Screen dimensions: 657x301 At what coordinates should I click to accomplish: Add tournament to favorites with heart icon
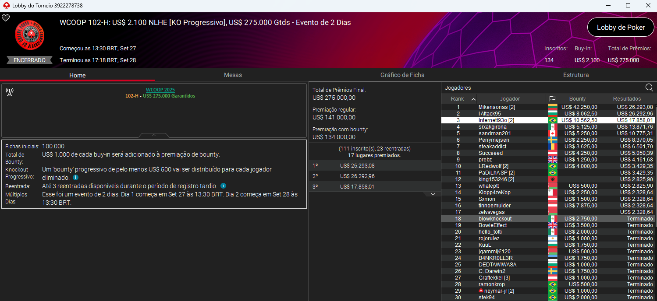tap(6, 18)
